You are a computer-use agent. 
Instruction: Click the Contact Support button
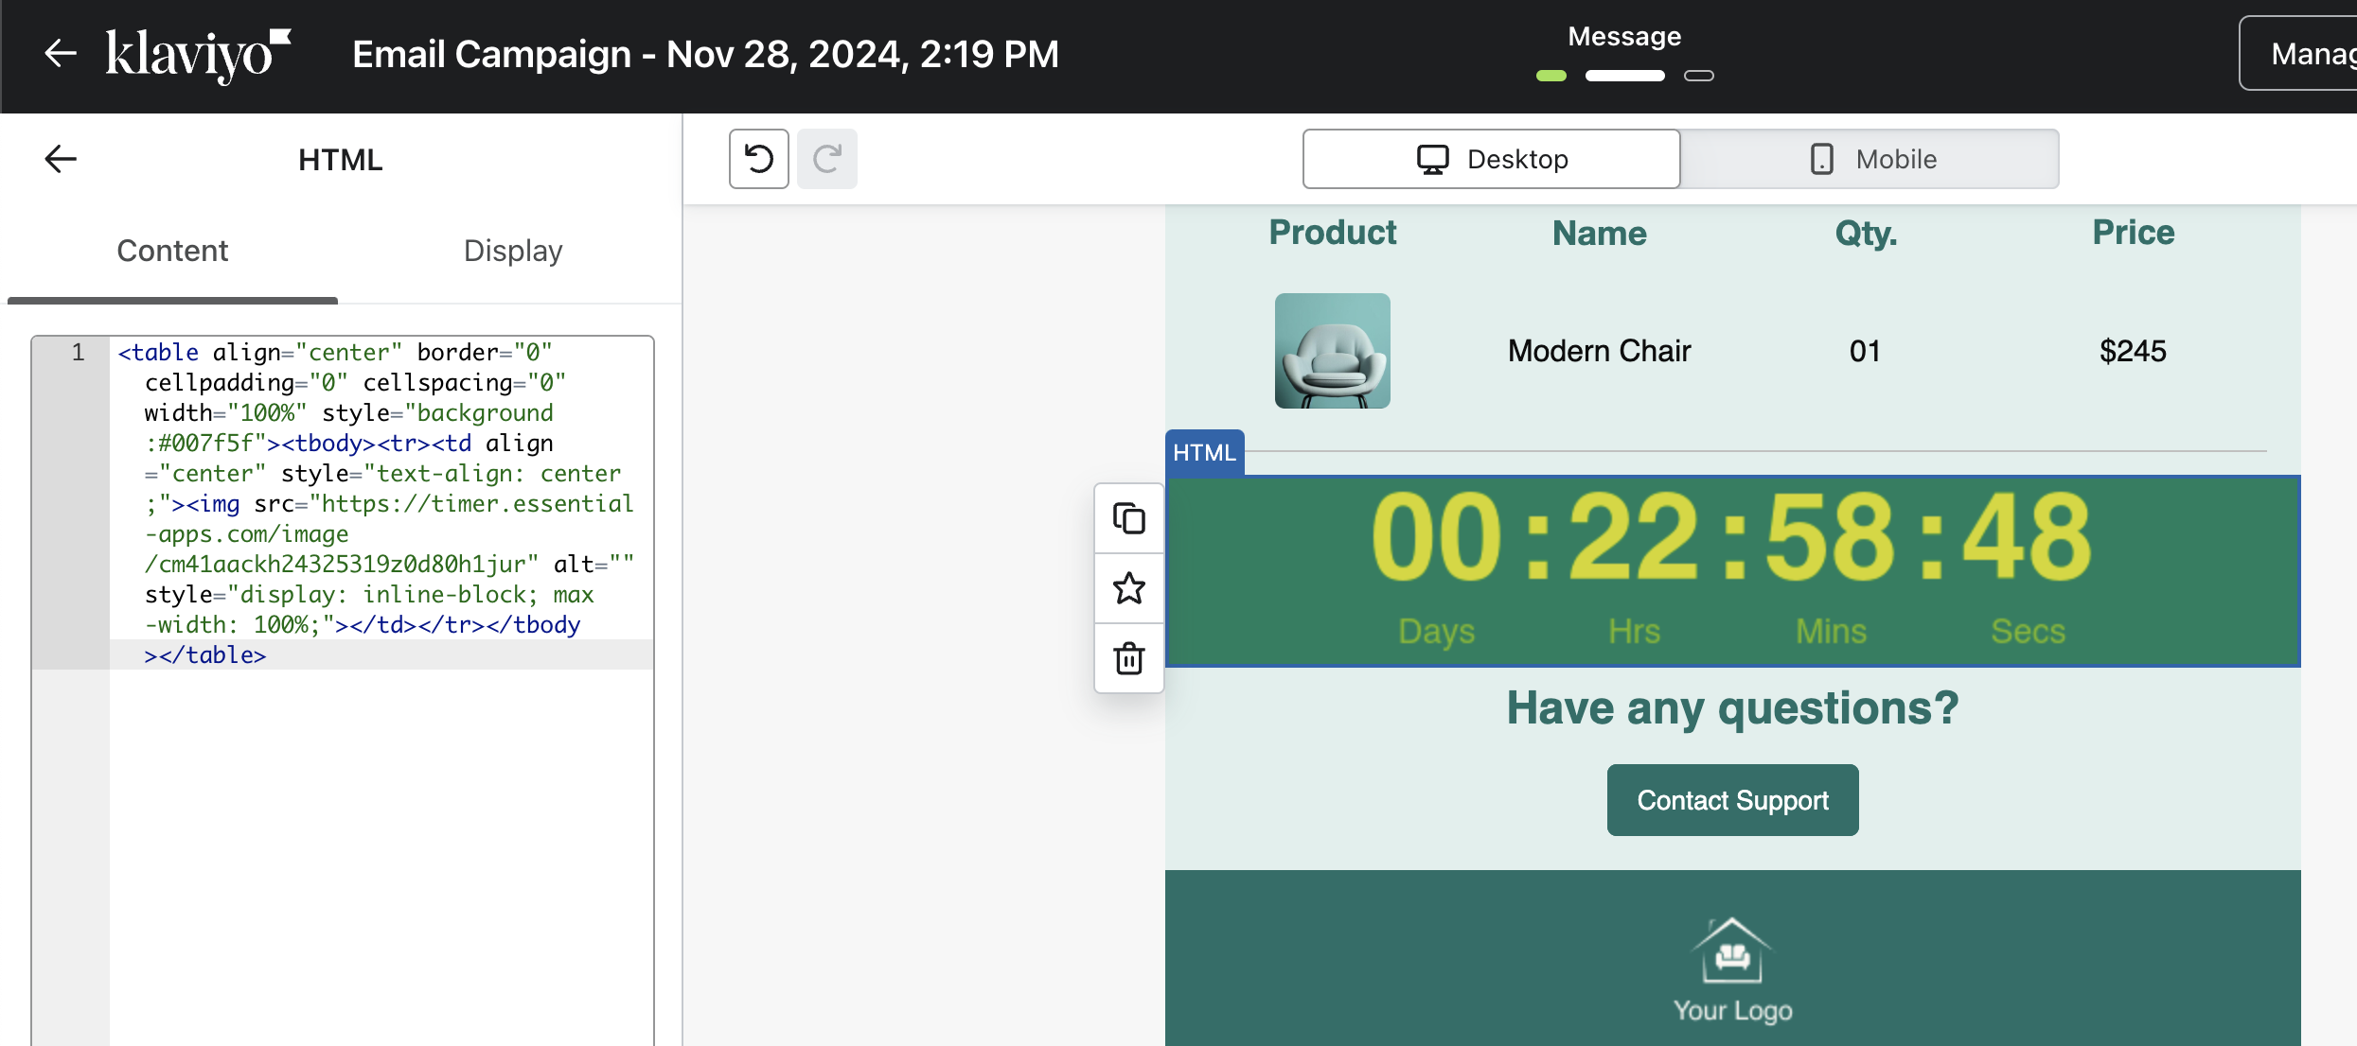tap(1732, 800)
